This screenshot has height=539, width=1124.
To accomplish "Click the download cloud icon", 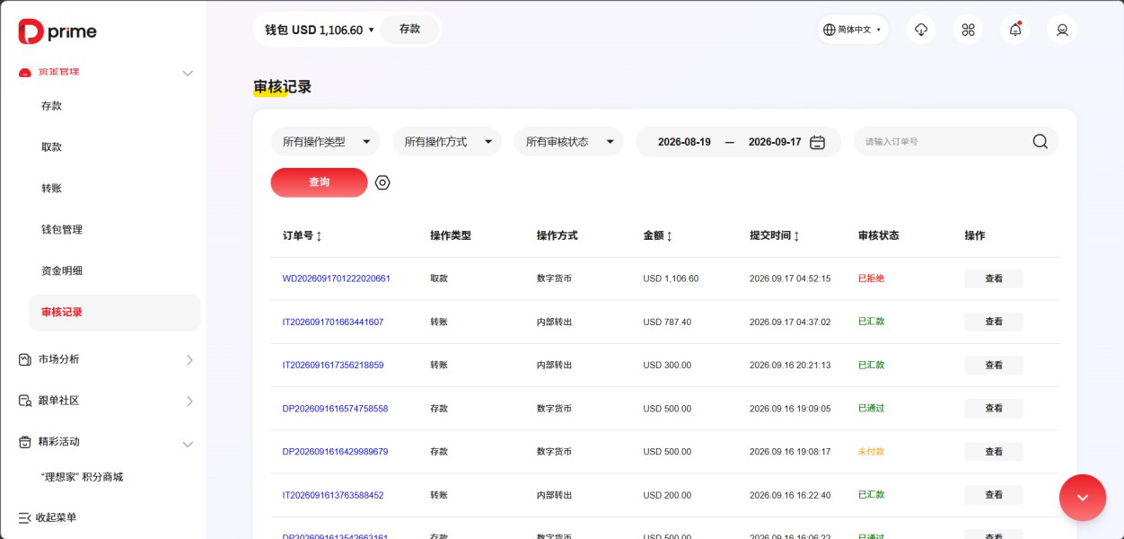I will (x=921, y=30).
